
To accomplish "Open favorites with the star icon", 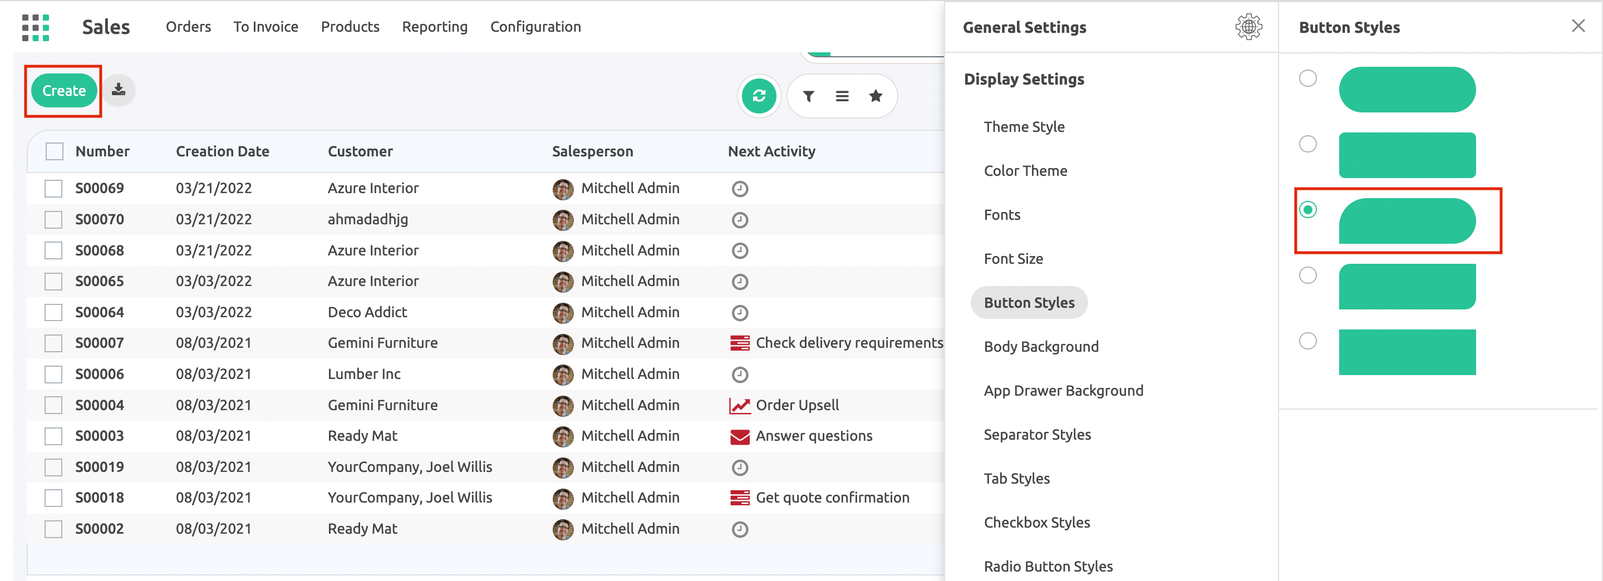I will 876,96.
